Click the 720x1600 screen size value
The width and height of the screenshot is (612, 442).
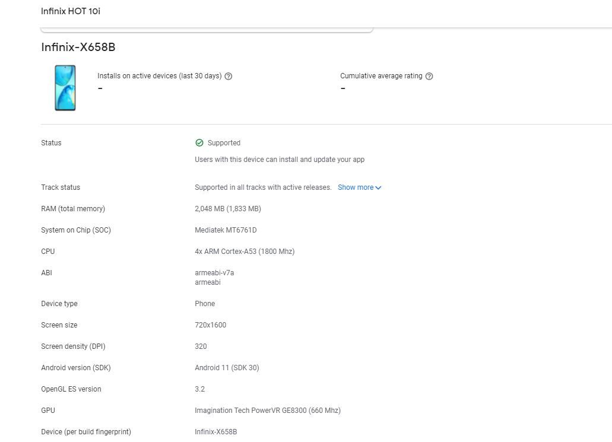210,325
